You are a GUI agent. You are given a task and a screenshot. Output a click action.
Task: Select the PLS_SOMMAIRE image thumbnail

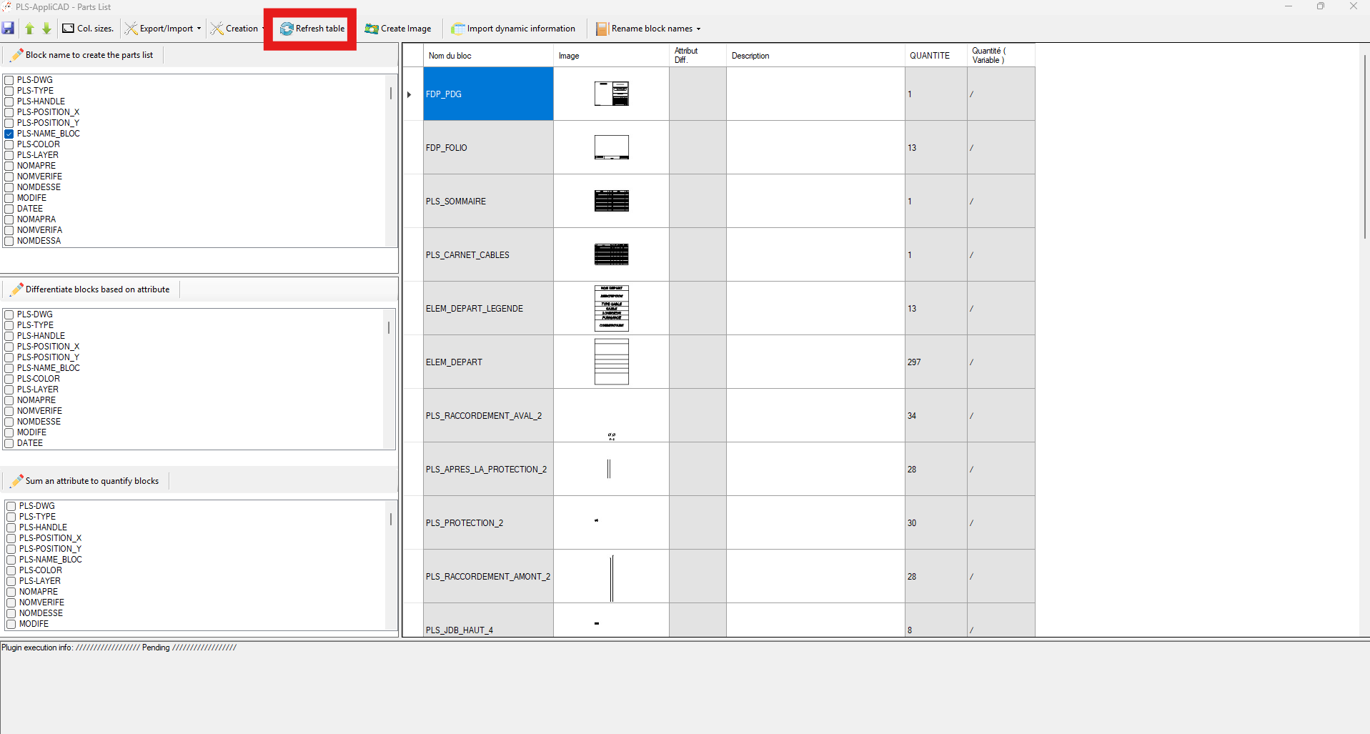[611, 202]
